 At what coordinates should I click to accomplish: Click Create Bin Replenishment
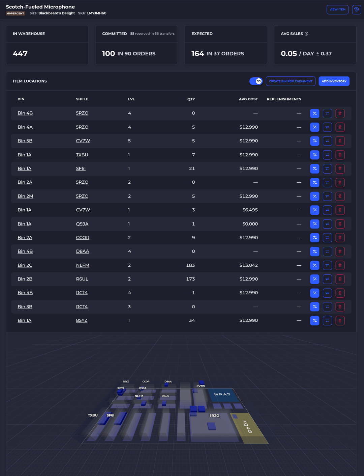291,81
